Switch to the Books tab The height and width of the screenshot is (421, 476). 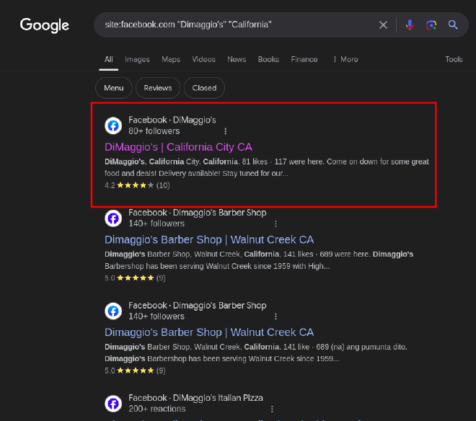(268, 59)
